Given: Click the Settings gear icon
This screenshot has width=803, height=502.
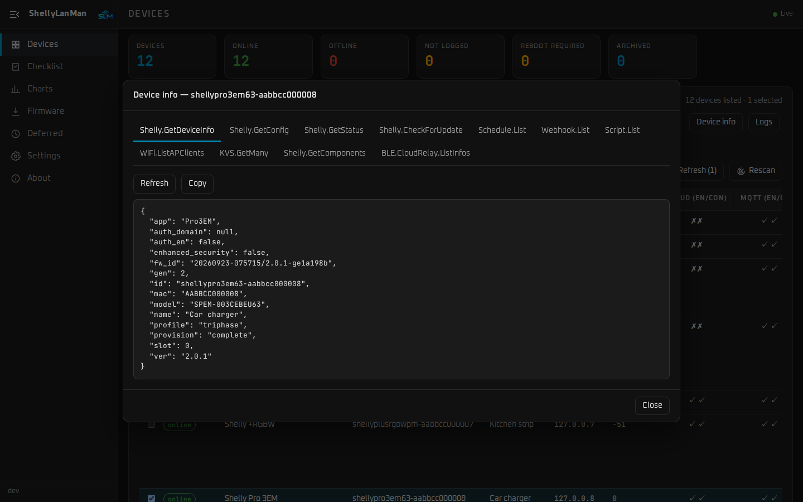Looking at the screenshot, I should point(16,156).
